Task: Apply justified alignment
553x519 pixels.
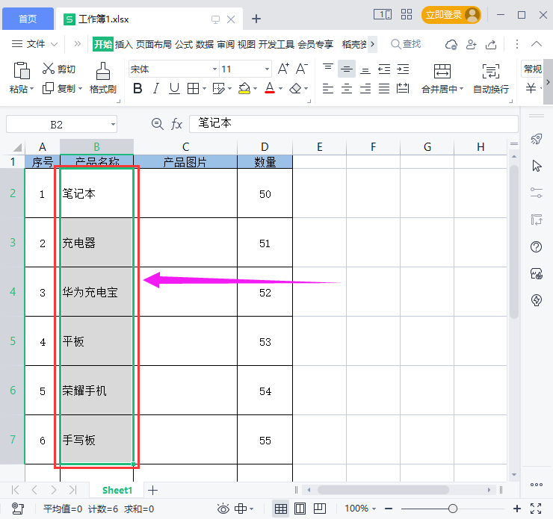Action: pyautogui.click(x=384, y=88)
